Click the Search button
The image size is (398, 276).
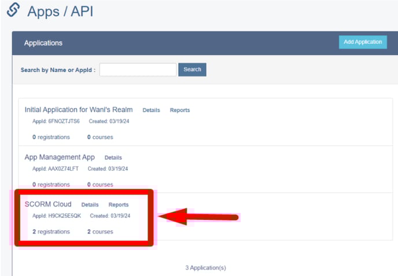(192, 69)
